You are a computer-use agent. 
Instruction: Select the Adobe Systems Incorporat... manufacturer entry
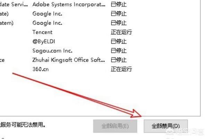point(69,5)
